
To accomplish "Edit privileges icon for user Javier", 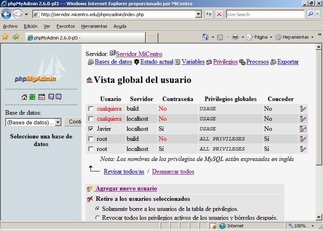I will coord(303,129).
